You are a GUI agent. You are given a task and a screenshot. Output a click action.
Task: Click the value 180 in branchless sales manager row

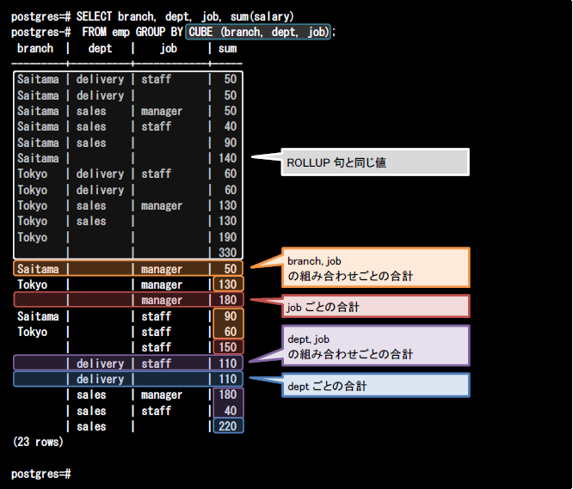(227, 394)
